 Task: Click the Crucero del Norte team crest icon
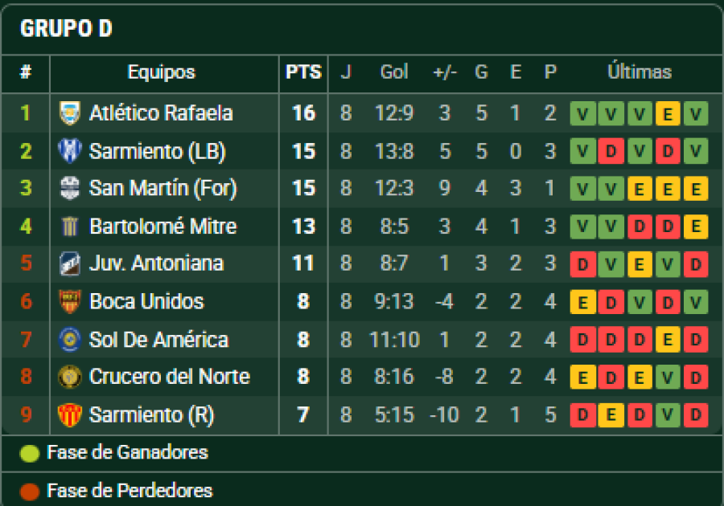coord(70,377)
